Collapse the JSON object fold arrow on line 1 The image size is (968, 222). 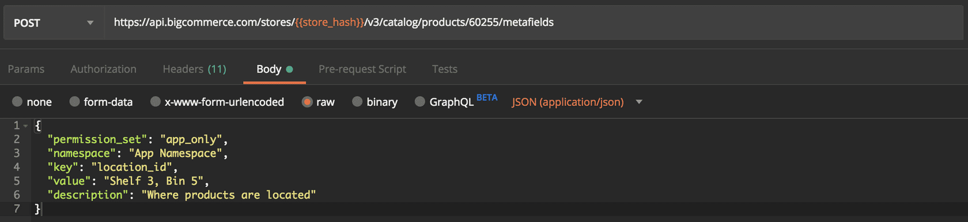pyautogui.click(x=26, y=125)
